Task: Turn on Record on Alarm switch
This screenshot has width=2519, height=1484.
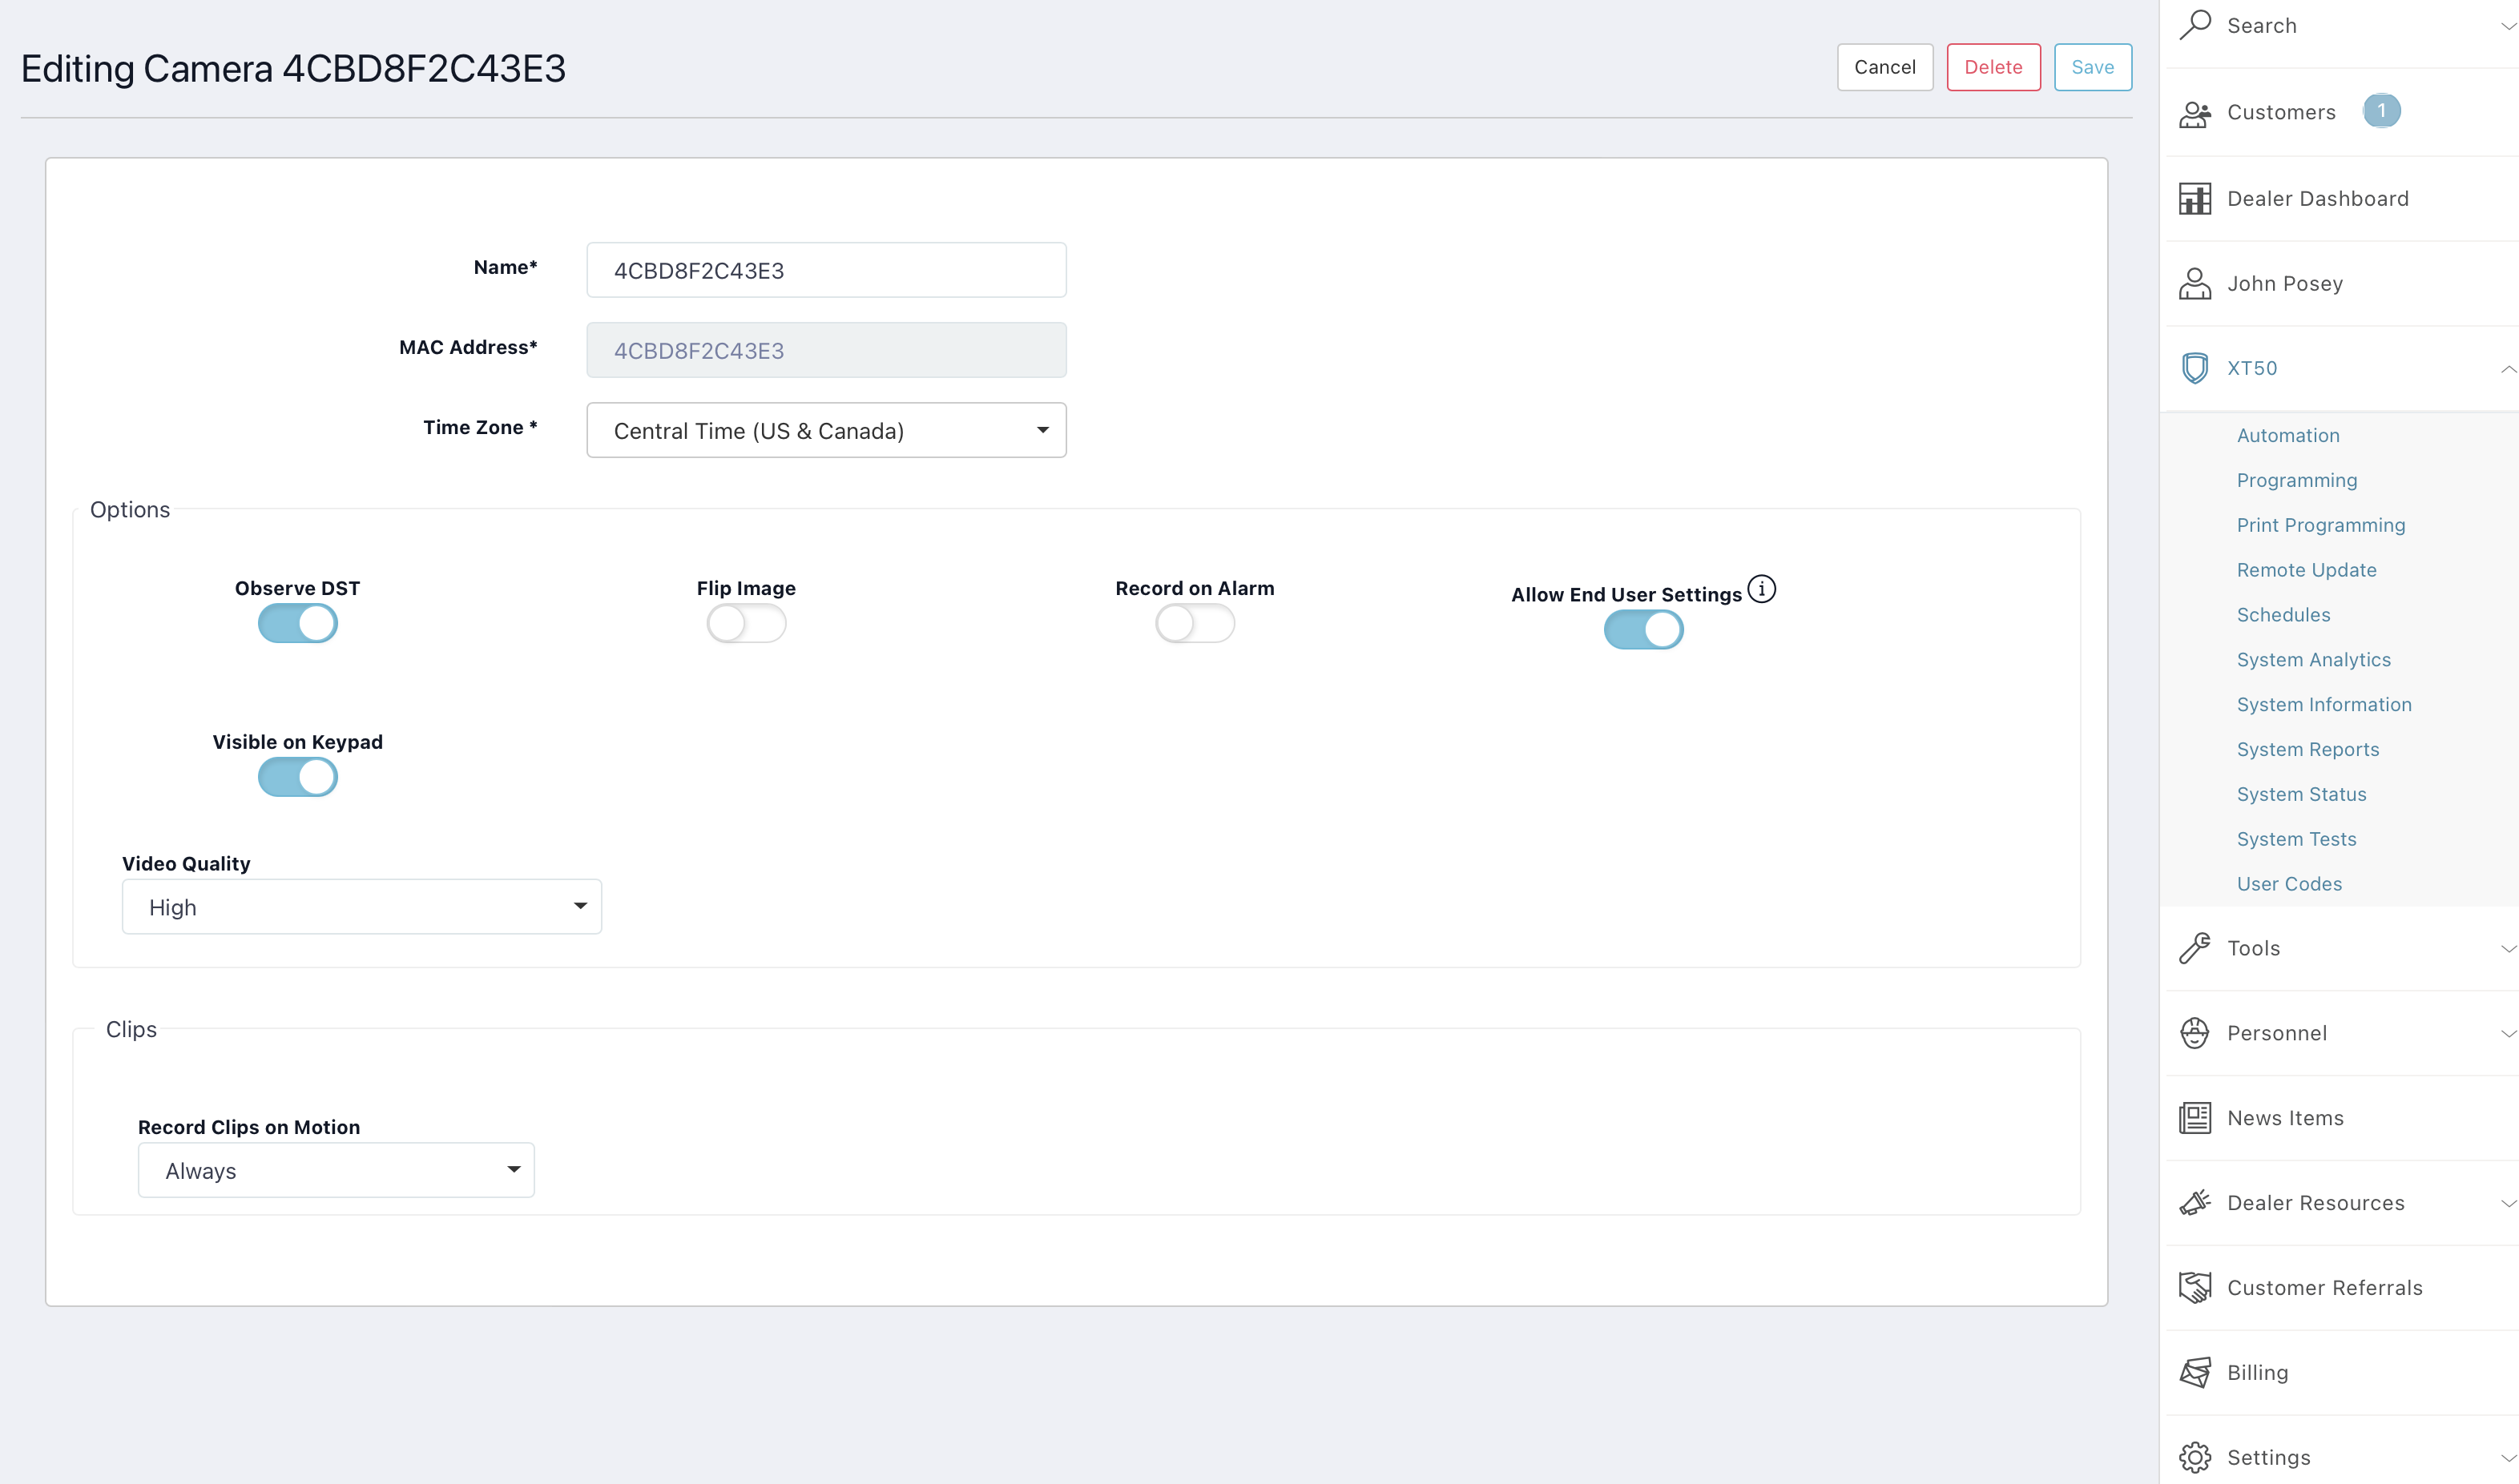Action: (x=1195, y=624)
